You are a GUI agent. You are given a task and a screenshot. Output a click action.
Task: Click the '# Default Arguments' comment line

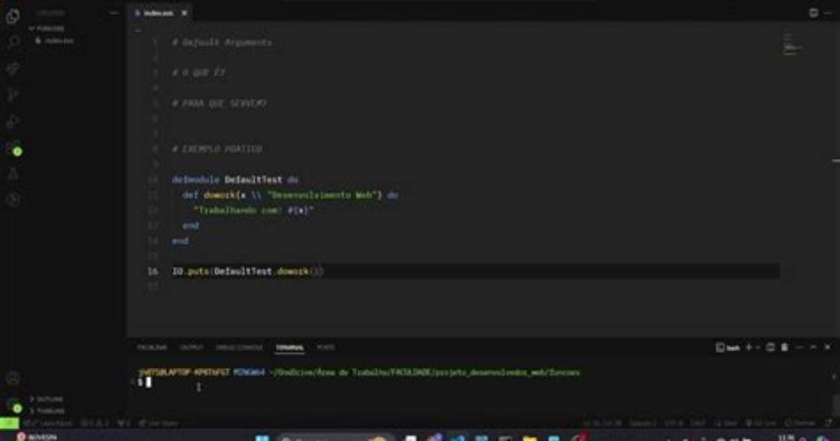[x=222, y=42]
